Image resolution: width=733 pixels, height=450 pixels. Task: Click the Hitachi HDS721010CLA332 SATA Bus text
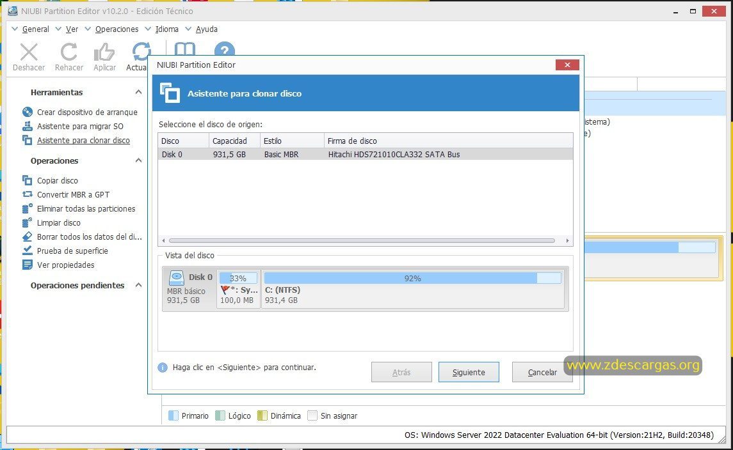(x=394, y=154)
